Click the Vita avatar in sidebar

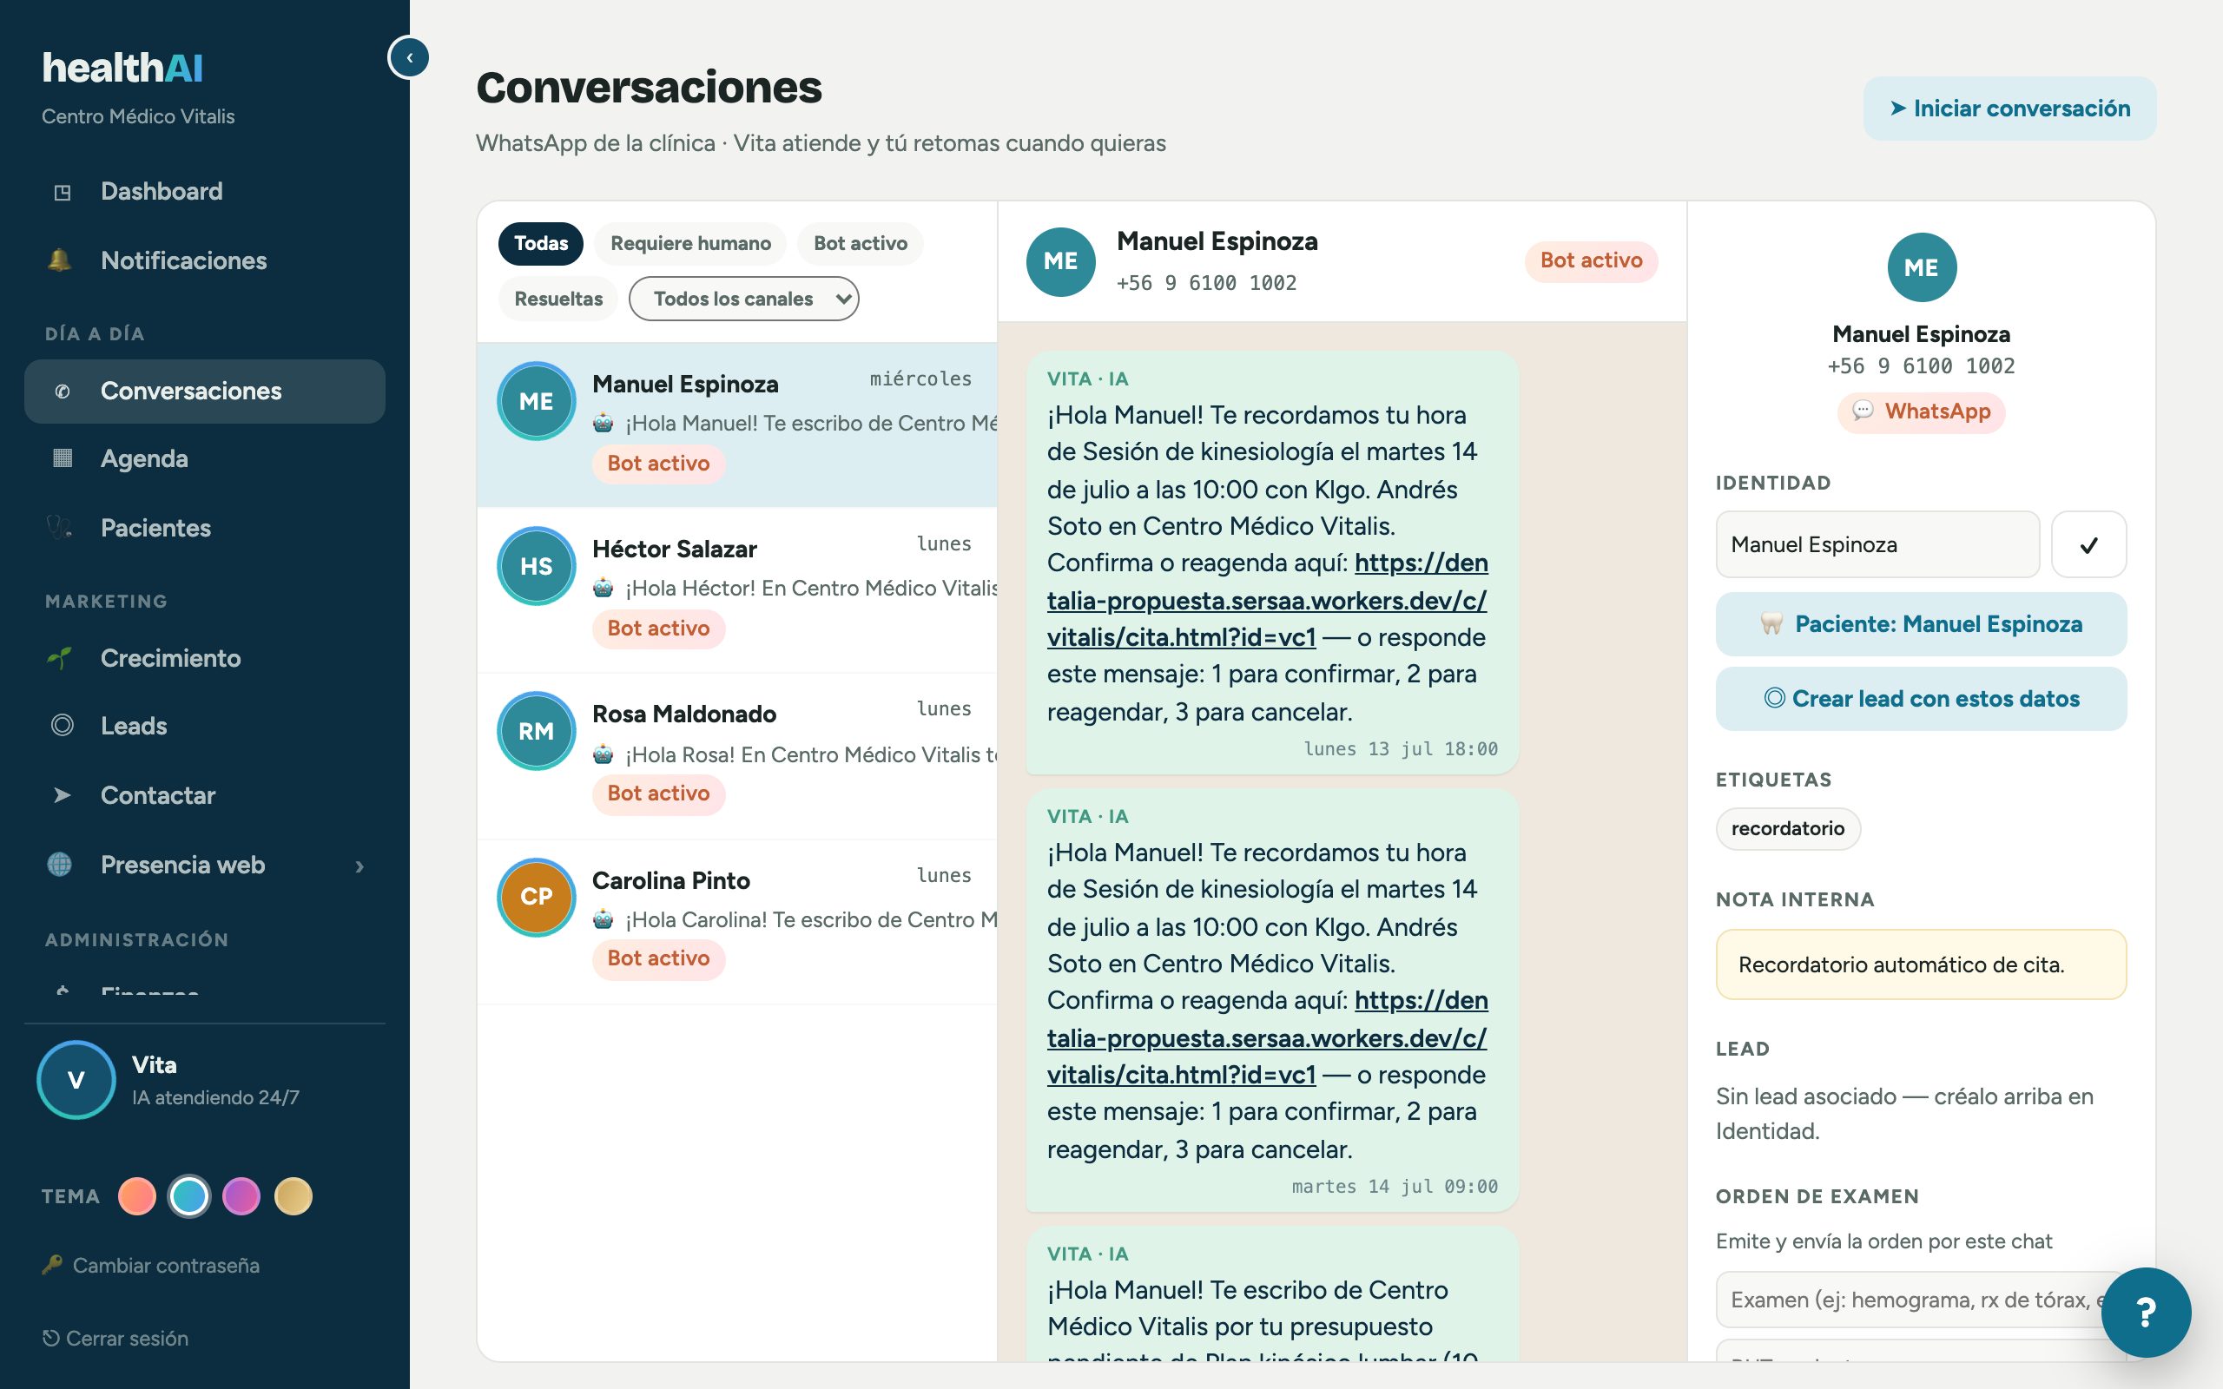click(x=76, y=1079)
